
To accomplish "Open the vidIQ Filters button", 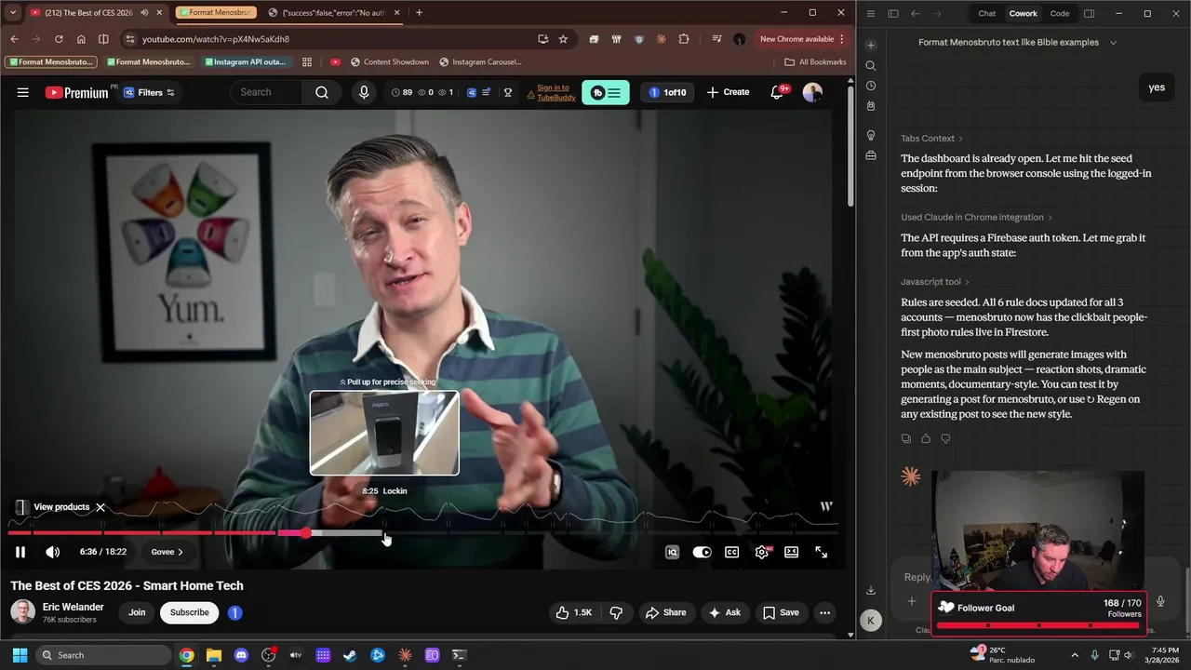I will pos(149,92).
